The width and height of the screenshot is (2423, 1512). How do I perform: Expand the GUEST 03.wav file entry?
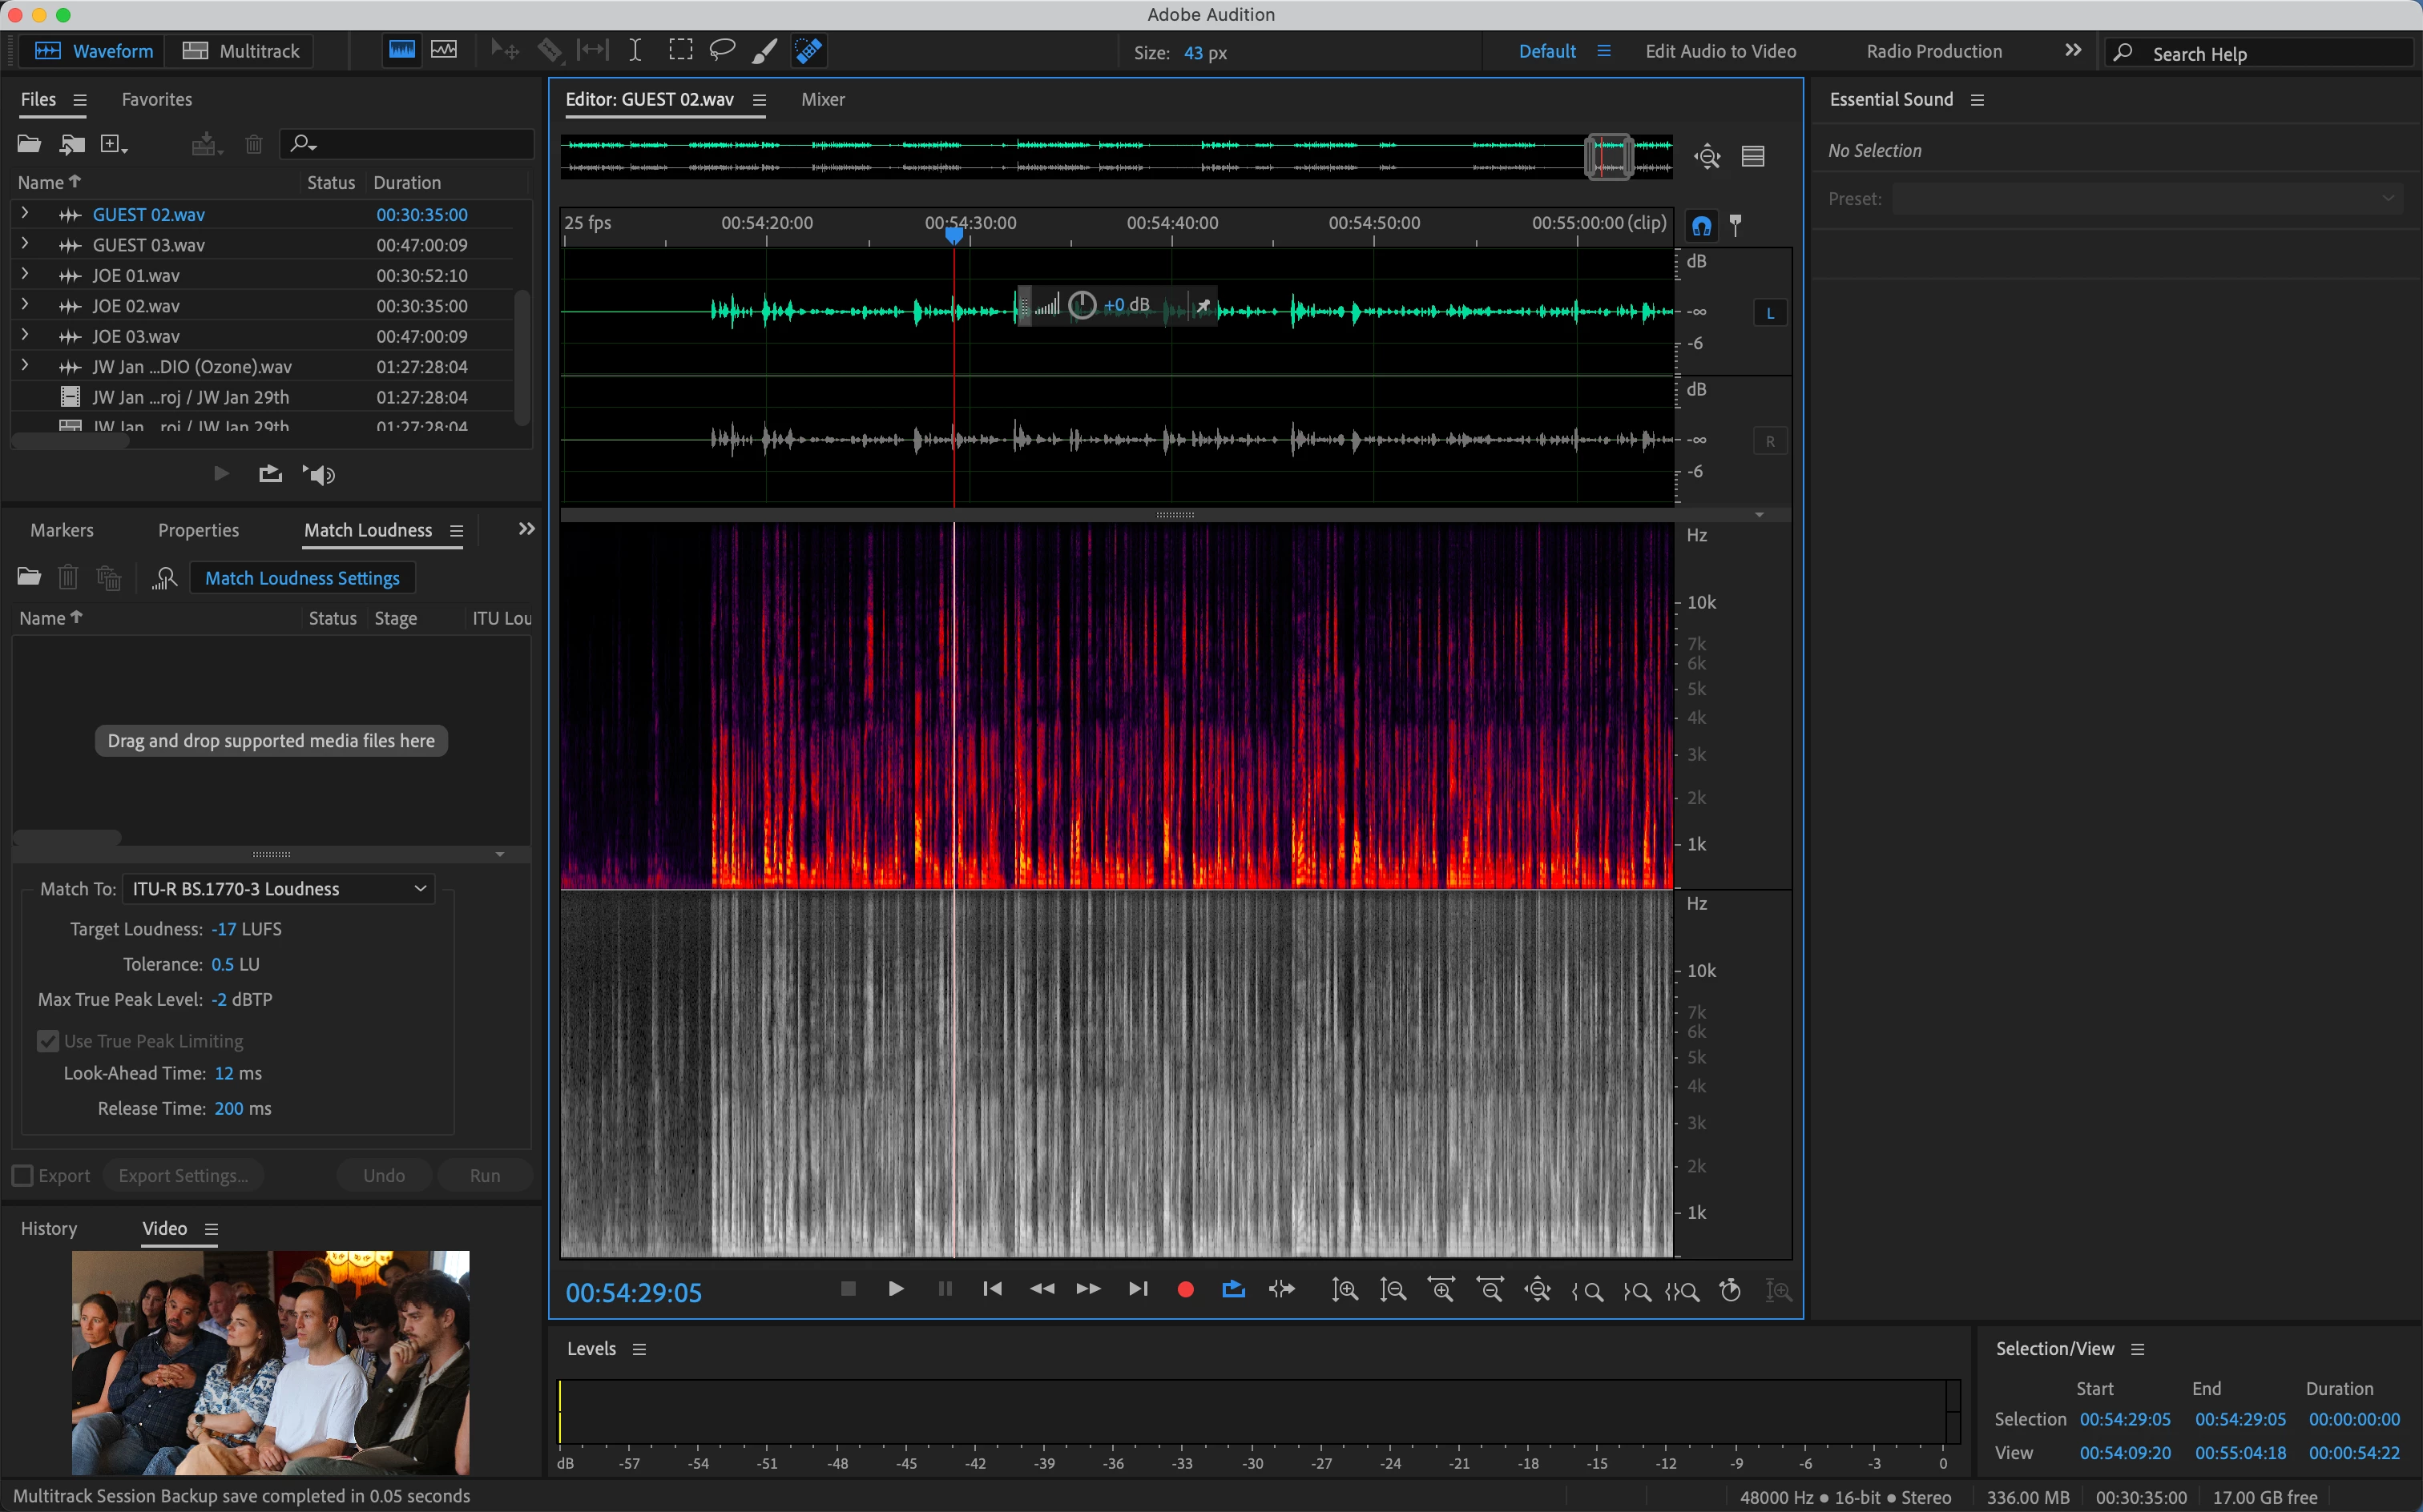pos(25,244)
